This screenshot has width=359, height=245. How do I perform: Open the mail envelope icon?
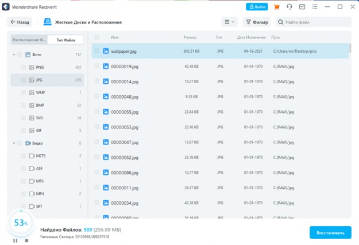tap(302, 7)
